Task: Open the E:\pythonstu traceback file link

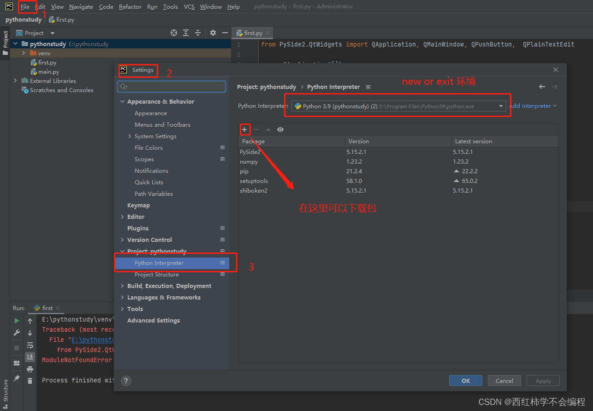Action: click(x=92, y=339)
